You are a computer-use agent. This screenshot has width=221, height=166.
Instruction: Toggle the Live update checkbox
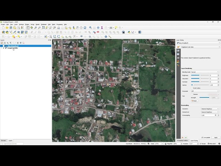(202, 138)
